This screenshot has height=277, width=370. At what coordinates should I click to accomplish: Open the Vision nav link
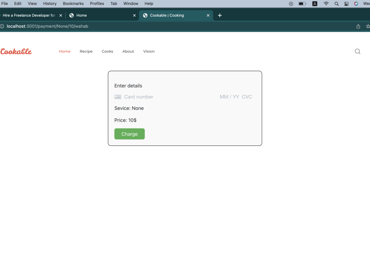click(x=149, y=51)
